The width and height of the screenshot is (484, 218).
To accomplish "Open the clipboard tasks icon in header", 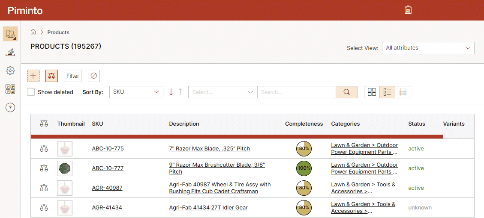I will 408,10.
